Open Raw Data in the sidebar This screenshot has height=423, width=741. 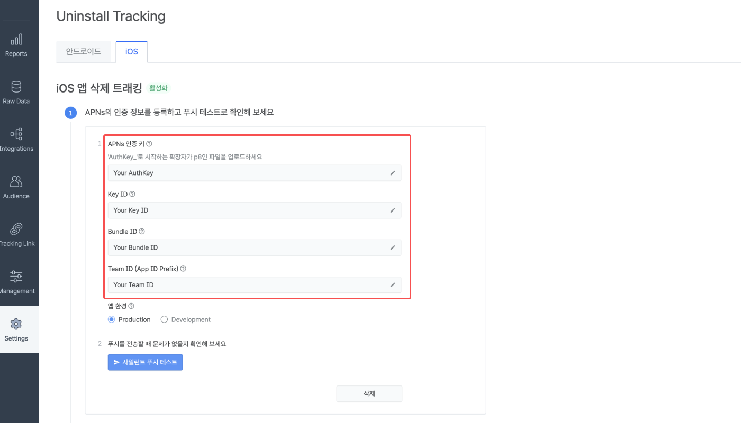16,93
